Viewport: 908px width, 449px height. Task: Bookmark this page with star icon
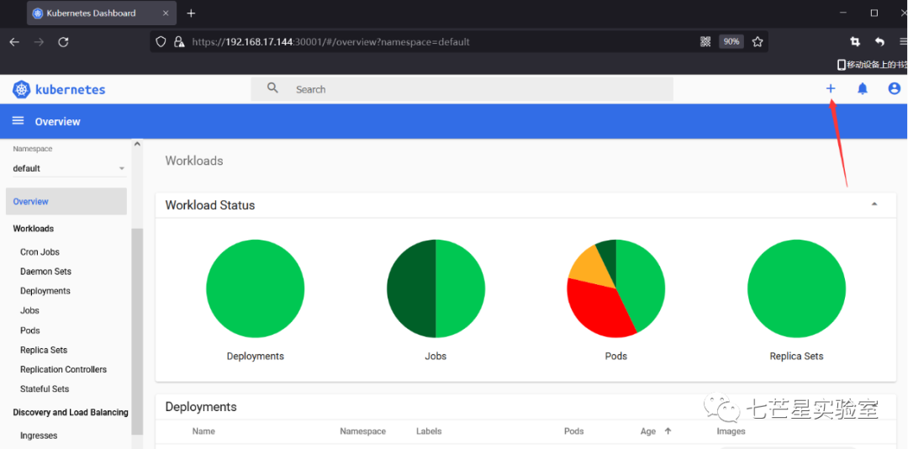coord(758,42)
